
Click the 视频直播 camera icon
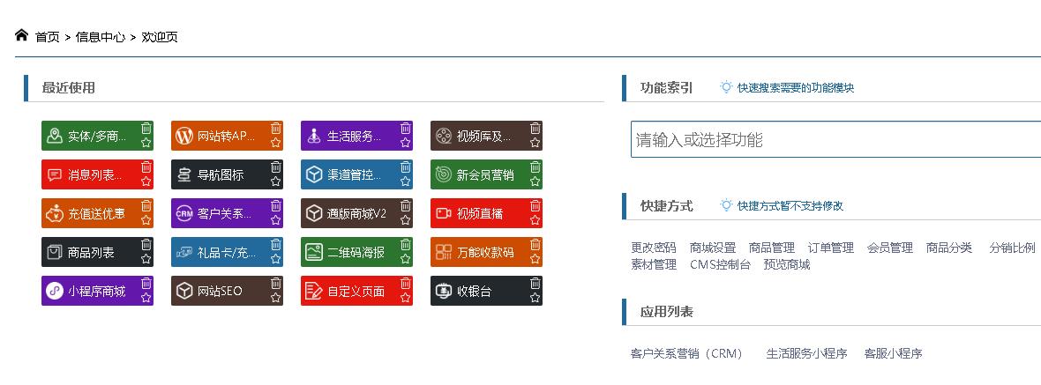point(444,213)
